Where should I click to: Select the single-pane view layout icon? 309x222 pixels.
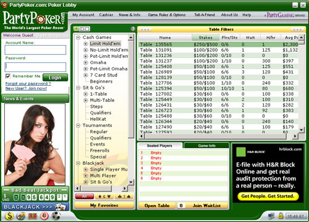tap(87, 29)
